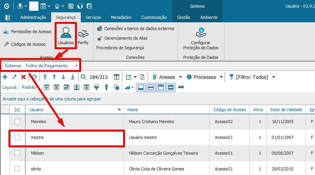This screenshot has width=315, height=175.
Task: Open Conexões a banco de dados externos
Action: tap(136, 28)
